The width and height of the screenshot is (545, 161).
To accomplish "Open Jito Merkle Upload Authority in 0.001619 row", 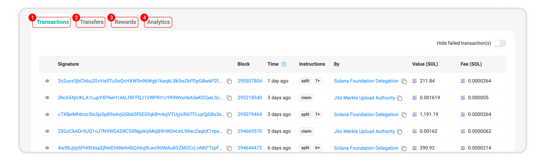I will pyautogui.click(x=364, y=98).
